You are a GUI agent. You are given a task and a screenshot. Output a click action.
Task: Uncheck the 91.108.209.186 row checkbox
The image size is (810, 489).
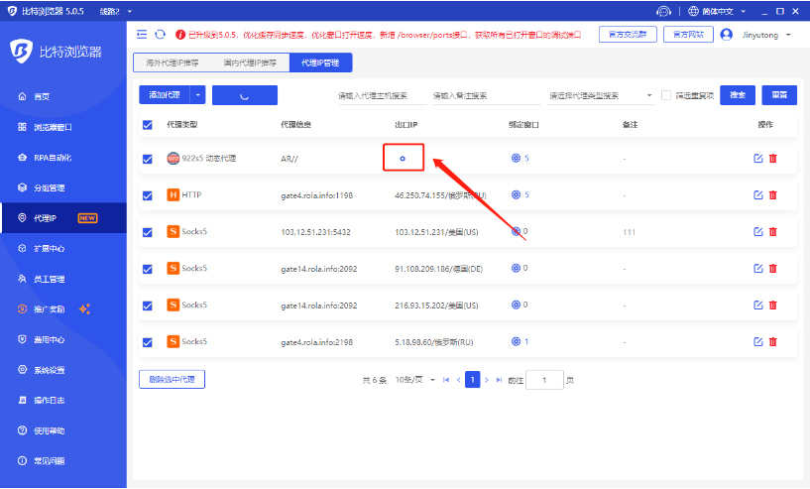tap(147, 269)
